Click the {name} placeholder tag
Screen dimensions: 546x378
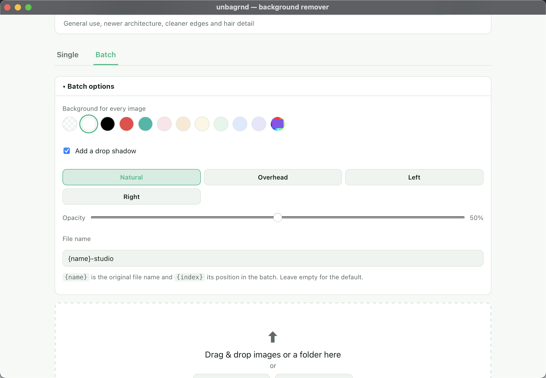pyautogui.click(x=76, y=277)
